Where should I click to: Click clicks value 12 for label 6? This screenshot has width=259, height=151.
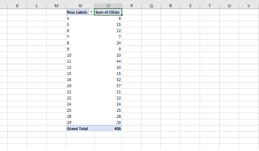click(x=108, y=31)
